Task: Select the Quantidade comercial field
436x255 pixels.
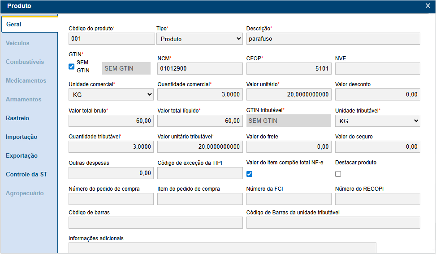Action: click(200, 94)
